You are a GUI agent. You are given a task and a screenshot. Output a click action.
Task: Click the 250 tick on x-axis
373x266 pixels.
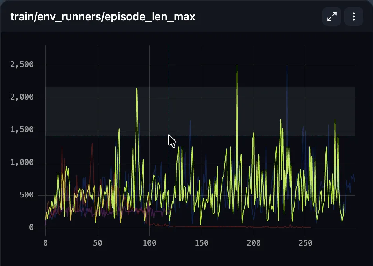(306, 243)
